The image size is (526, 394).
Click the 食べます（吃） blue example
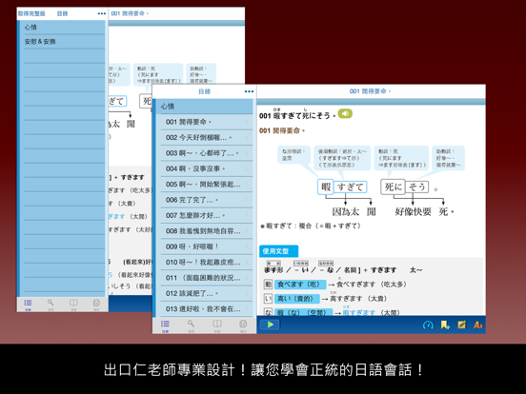click(300, 285)
